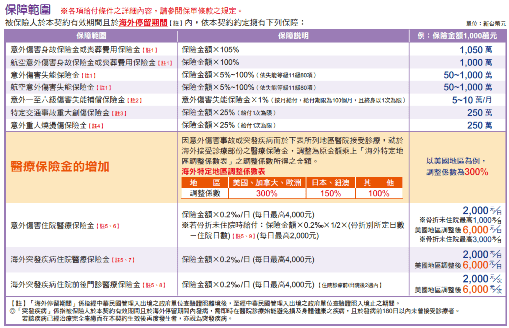
Task: Click the 5~10 萬/月 amount
Action: tap(472, 100)
